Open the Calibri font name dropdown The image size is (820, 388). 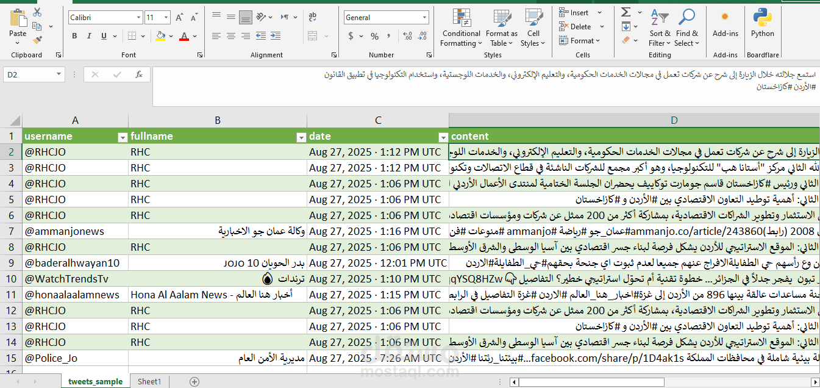point(138,18)
